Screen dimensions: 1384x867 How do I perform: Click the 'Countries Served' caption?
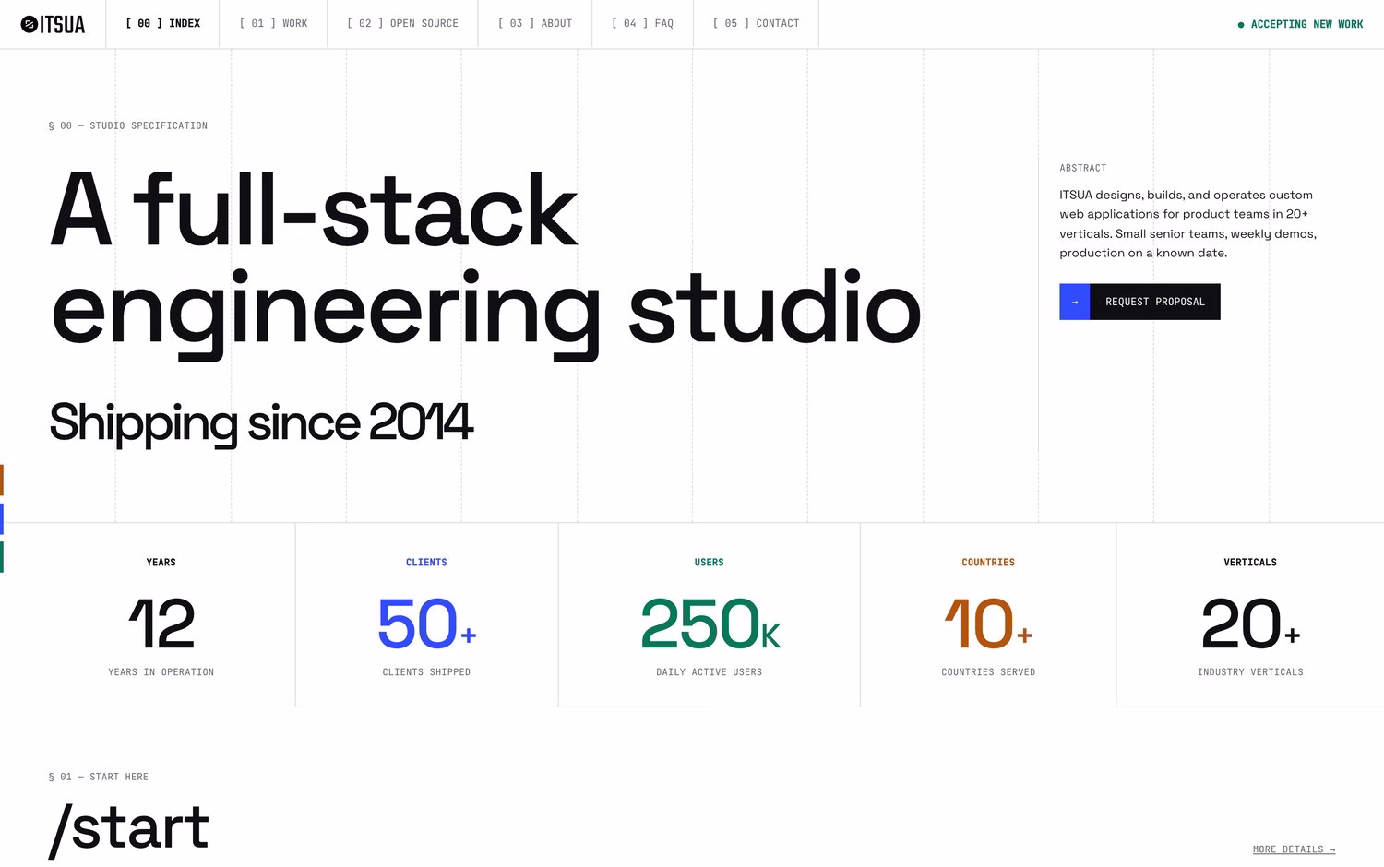click(988, 672)
